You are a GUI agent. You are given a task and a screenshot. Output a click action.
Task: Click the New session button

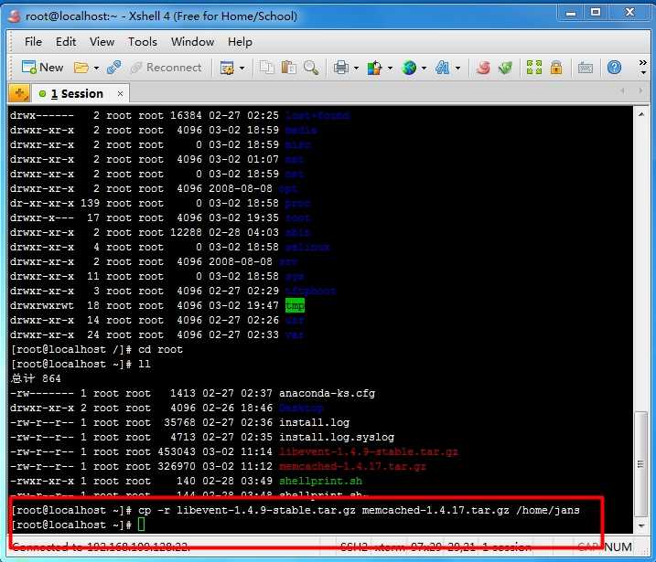[x=42, y=68]
